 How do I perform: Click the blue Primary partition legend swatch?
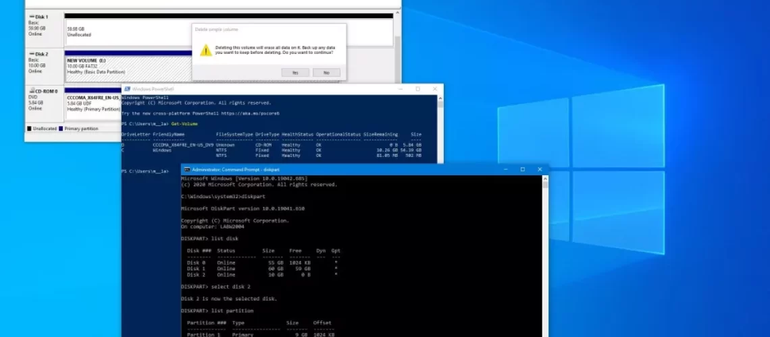61,128
